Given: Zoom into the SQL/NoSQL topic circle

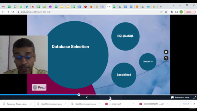Looking at the screenshot, I should (125, 36).
